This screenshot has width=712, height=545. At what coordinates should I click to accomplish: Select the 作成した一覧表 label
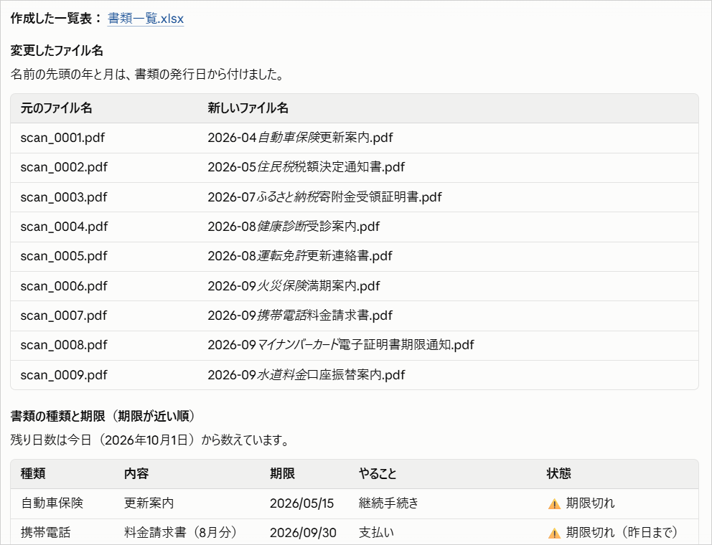[57, 19]
